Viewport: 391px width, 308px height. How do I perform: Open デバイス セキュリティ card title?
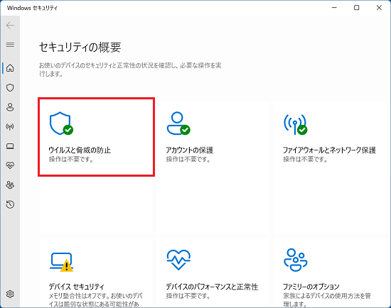pyautogui.click(x=76, y=287)
